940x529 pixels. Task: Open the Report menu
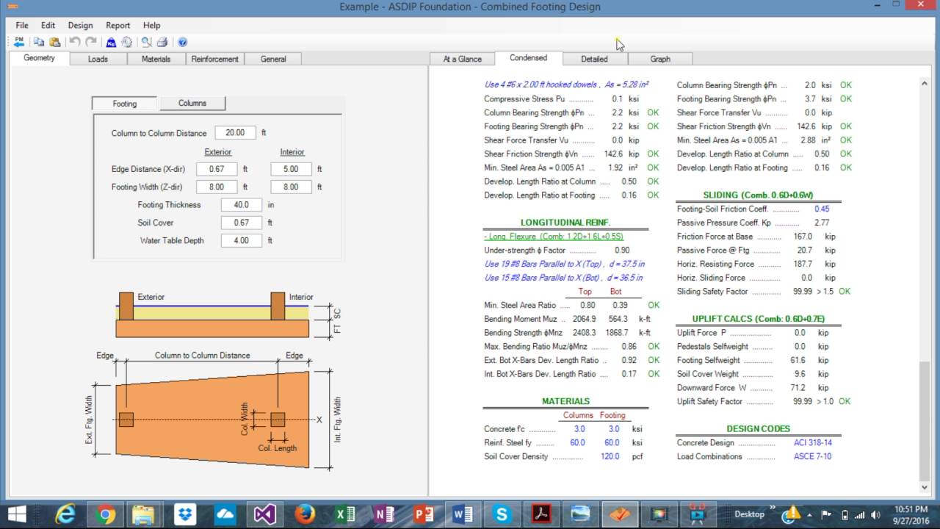pyautogui.click(x=117, y=25)
